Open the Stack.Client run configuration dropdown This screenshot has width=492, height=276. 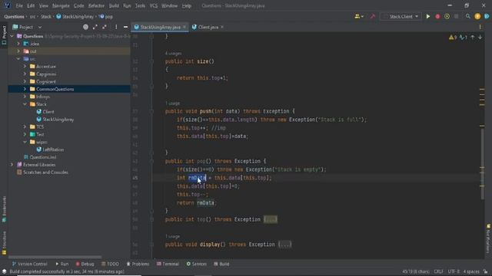401,17
